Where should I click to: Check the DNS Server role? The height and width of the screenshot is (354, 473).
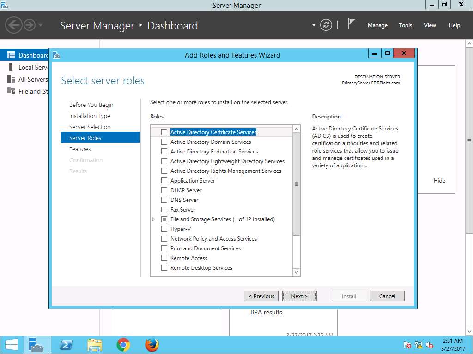tap(164, 200)
